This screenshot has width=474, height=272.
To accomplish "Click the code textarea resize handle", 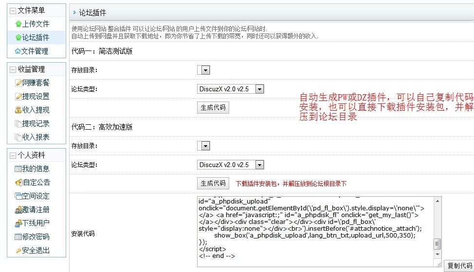I will (438, 264).
